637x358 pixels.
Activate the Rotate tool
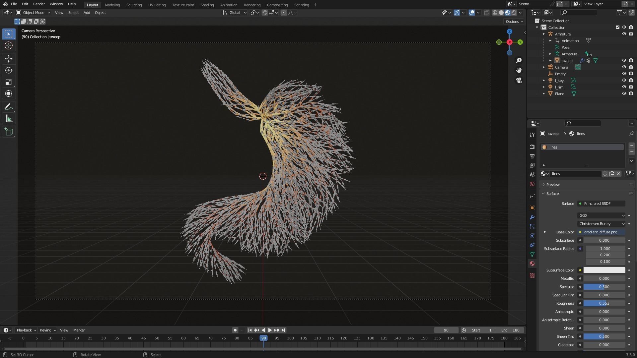pyautogui.click(x=9, y=70)
